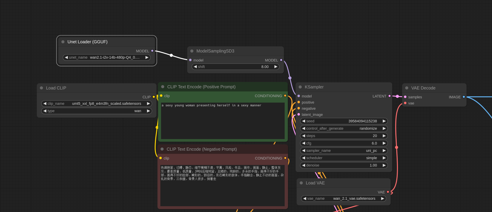Viewport: 492px width, 212px height.
Task: Click ModelSamplingSD3 model input socket
Action: (190, 60)
